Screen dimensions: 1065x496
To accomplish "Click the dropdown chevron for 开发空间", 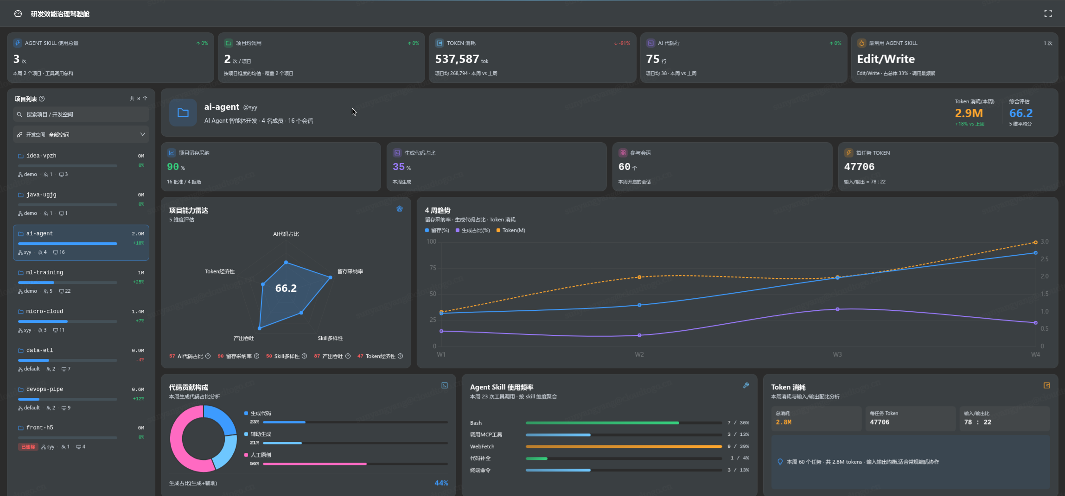I will 142,134.
